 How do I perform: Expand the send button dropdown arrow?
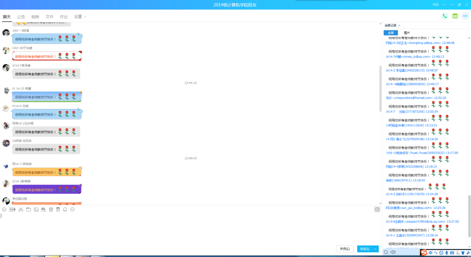pyautogui.click(x=375, y=249)
